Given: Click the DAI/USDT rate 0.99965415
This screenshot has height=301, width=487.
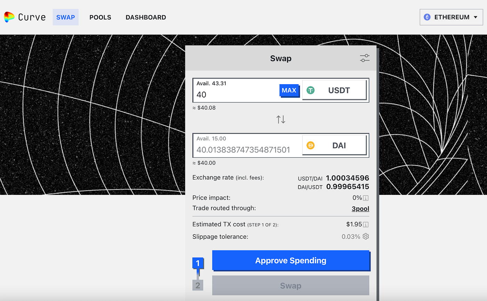Looking at the screenshot, I should click(348, 187).
